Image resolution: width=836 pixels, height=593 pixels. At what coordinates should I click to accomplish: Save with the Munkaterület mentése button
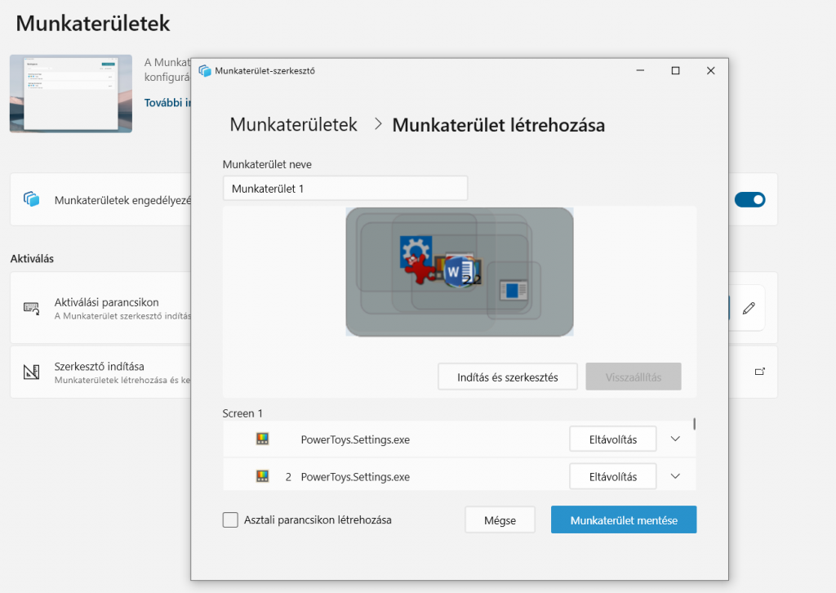[x=624, y=520]
